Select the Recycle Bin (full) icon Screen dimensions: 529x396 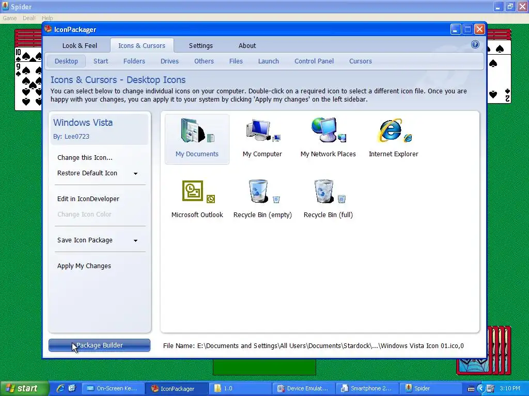click(328, 200)
